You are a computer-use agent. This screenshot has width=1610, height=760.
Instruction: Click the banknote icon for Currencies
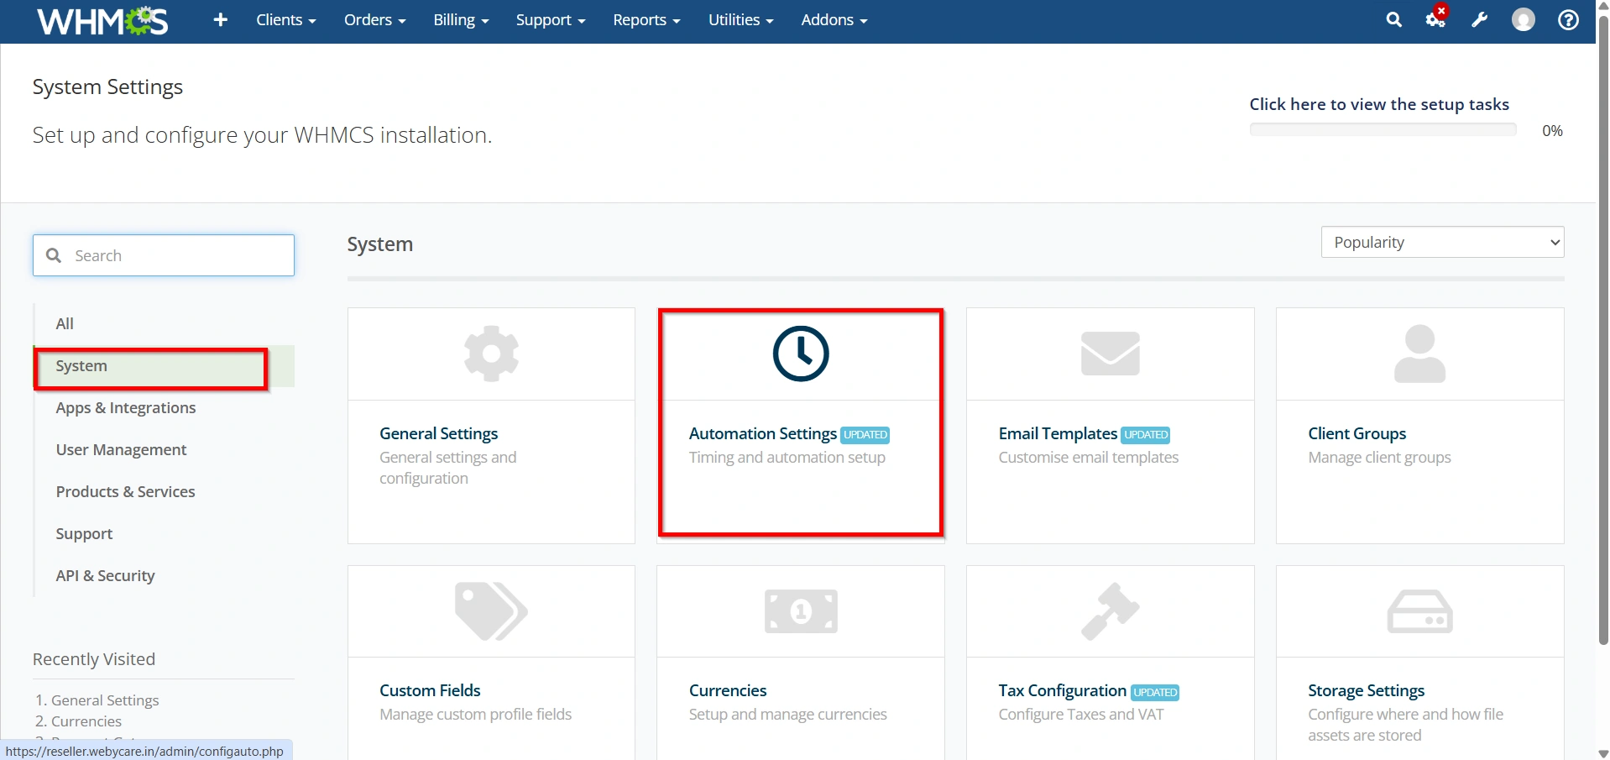(x=801, y=611)
